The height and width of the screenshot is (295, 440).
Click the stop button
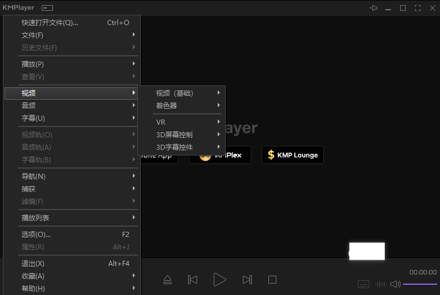tap(272, 280)
